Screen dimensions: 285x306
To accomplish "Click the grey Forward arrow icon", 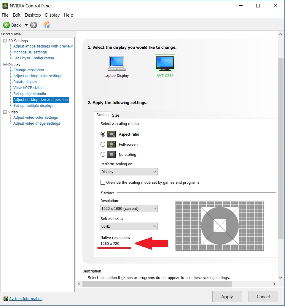I will [34, 25].
